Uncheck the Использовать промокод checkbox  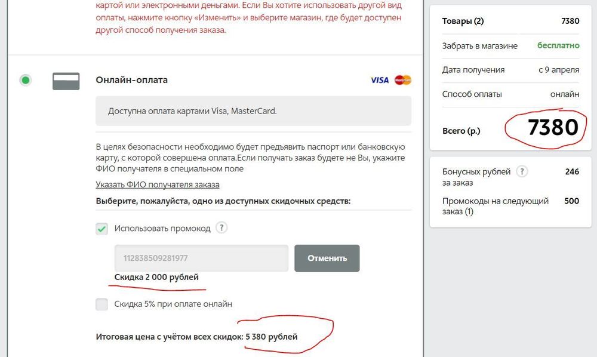coord(101,229)
